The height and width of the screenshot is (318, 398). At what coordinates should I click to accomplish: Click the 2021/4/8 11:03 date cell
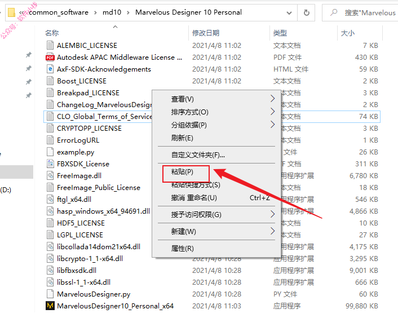[x=216, y=306]
